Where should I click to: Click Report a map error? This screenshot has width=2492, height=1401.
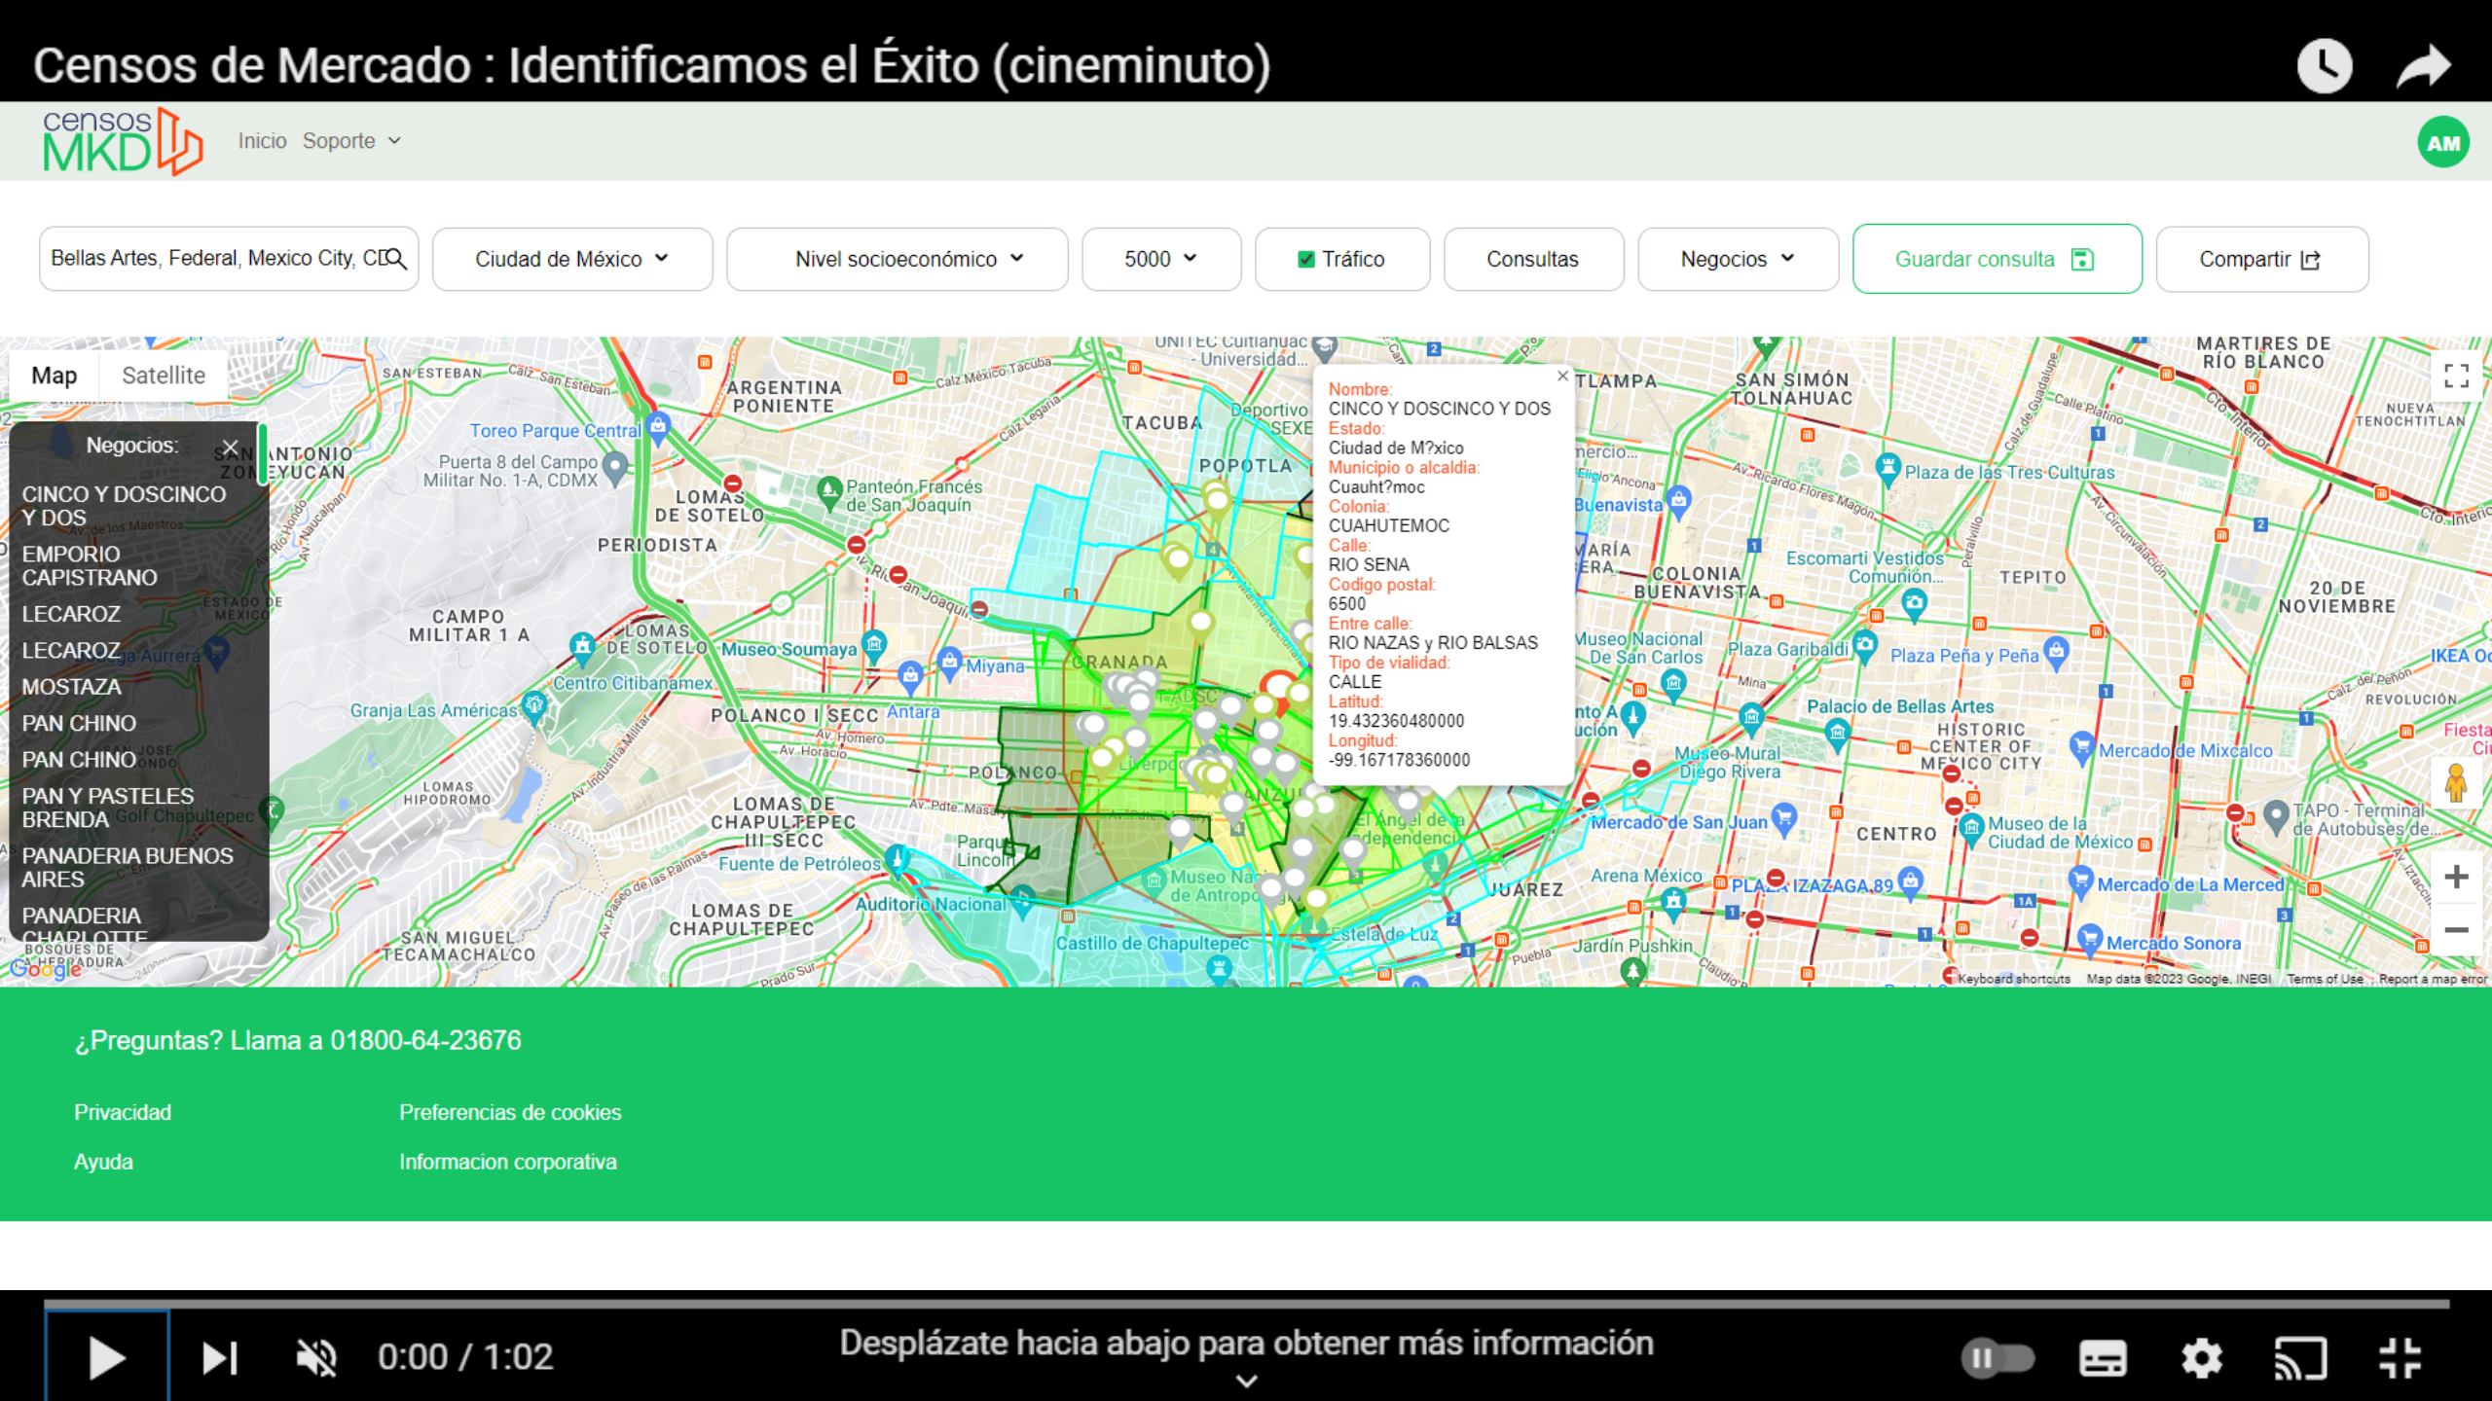(x=2433, y=979)
